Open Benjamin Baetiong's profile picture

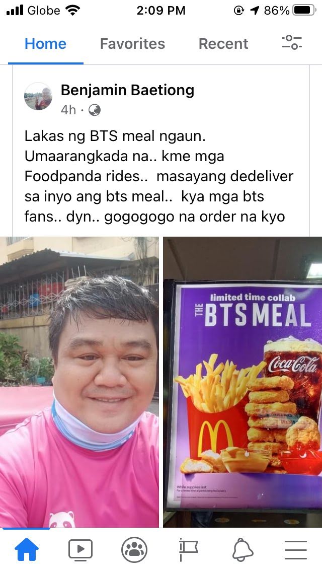tap(38, 96)
